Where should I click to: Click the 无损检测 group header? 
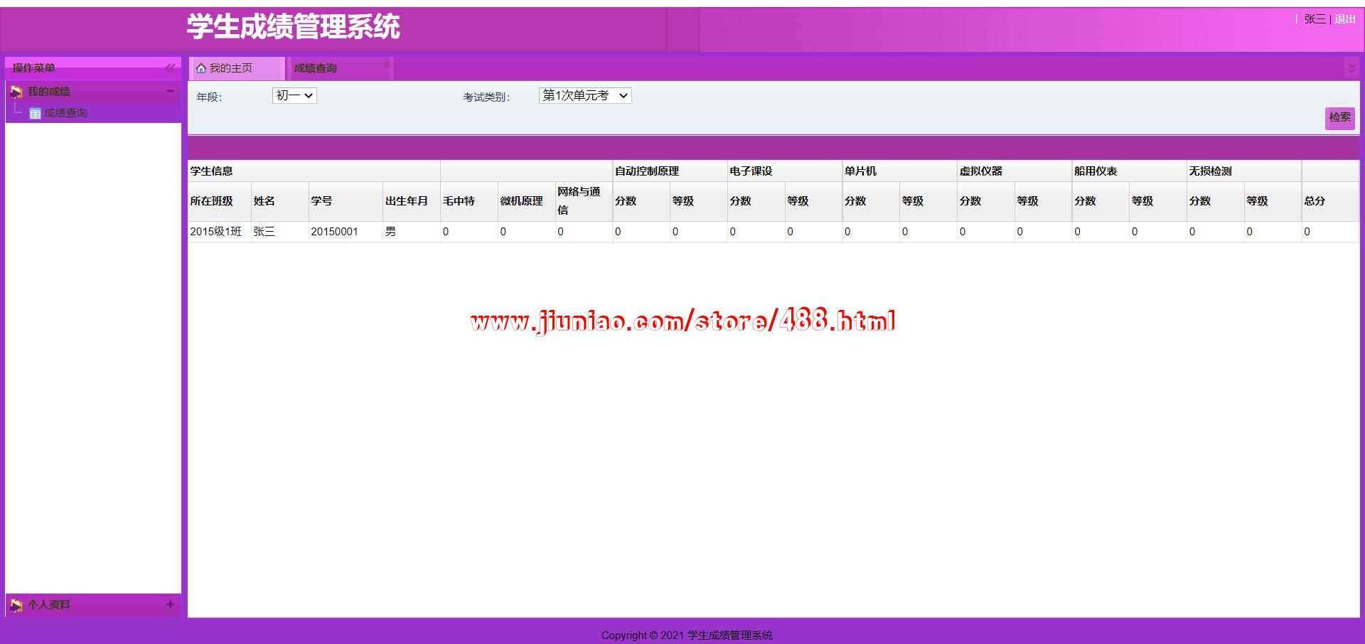(1244, 171)
